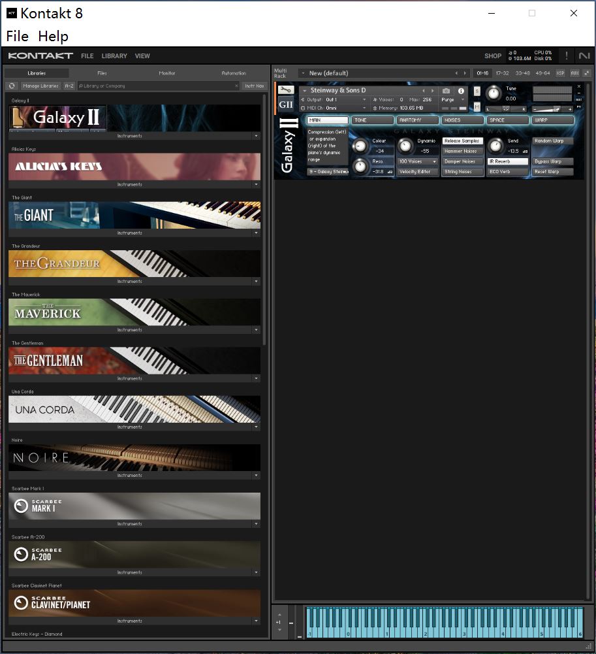Switch to the Files tab
The height and width of the screenshot is (654, 596).
[x=102, y=73]
